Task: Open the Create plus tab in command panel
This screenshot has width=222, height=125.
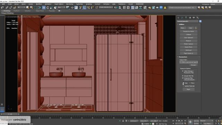Action: point(178,18)
